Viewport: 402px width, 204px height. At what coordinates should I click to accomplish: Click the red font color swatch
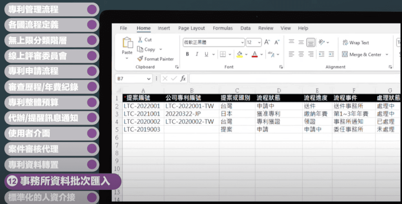point(255,55)
